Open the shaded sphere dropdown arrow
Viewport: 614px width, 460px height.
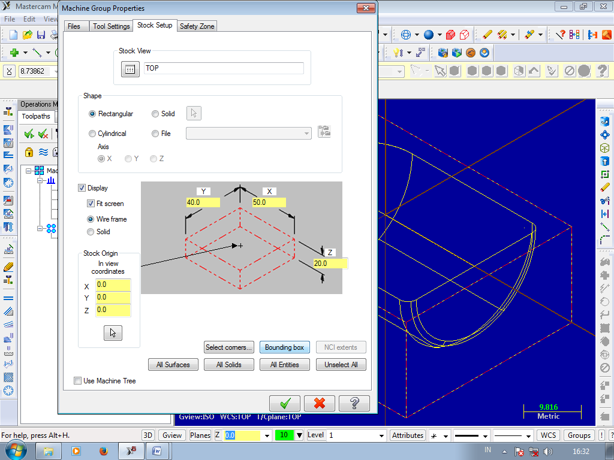(x=440, y=35)
